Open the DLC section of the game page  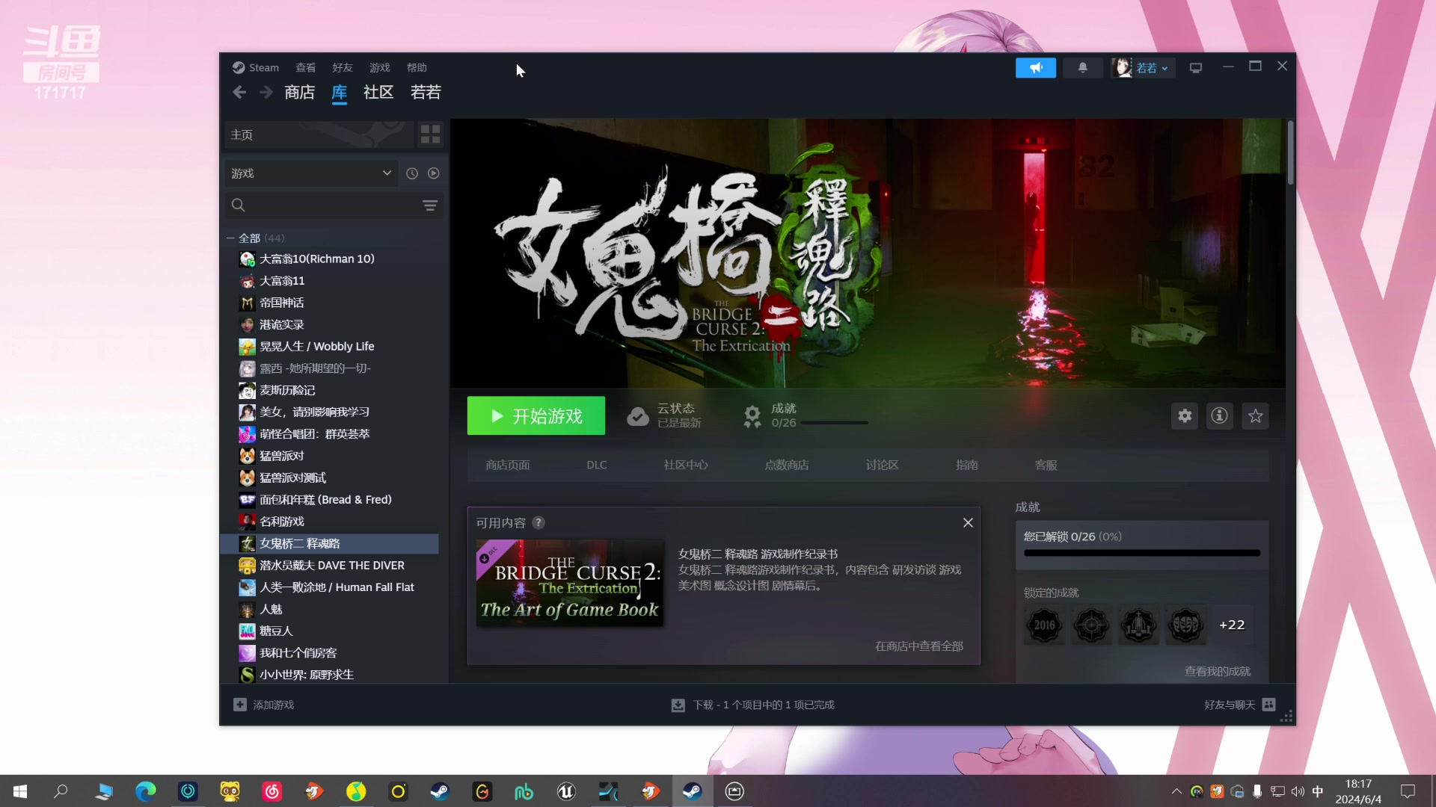pyautogui.click(x=596, y=464)
